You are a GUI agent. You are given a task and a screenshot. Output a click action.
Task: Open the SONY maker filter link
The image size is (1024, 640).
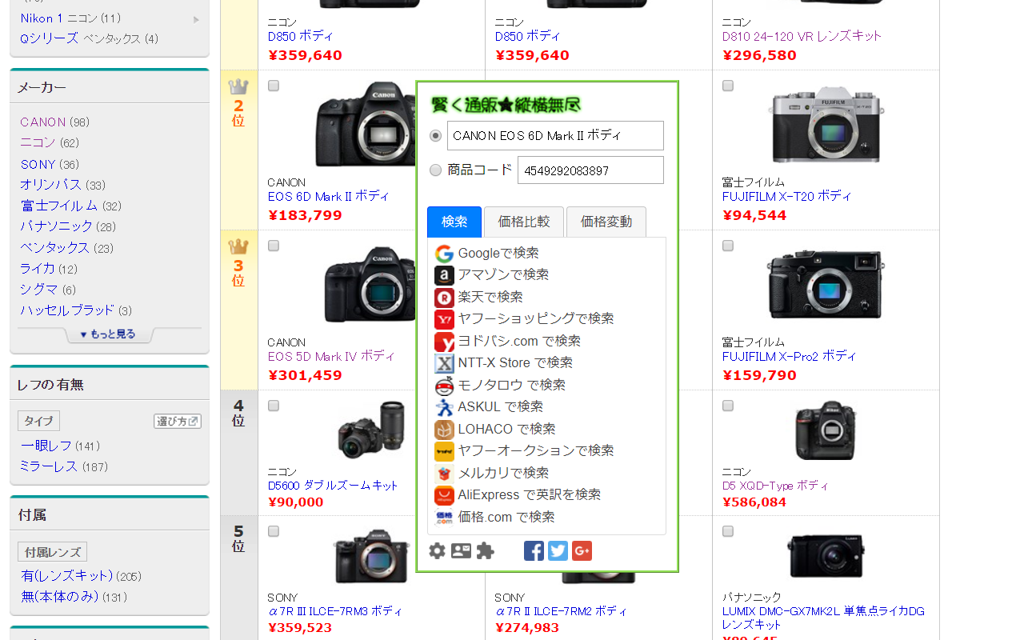pyautogui.click(x=38, y=165)
